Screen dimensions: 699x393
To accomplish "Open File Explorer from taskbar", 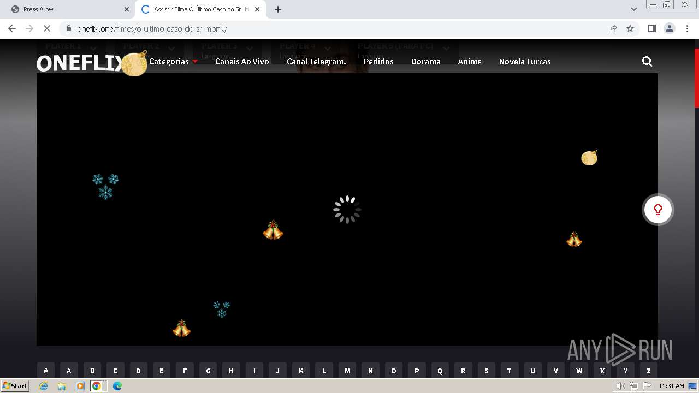I will pos(62,386).
